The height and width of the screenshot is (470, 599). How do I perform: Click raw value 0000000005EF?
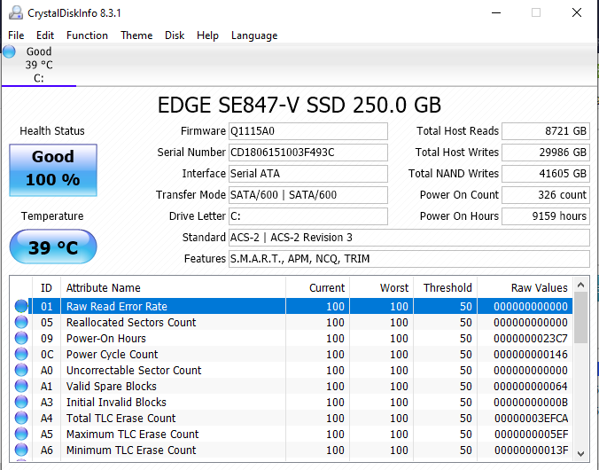click(532, 435)
